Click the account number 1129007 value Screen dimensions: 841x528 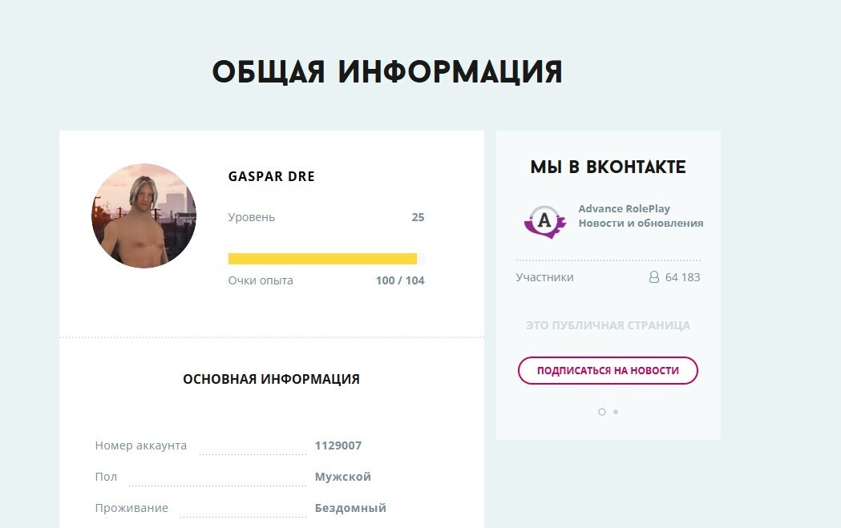tap(338, 445)
